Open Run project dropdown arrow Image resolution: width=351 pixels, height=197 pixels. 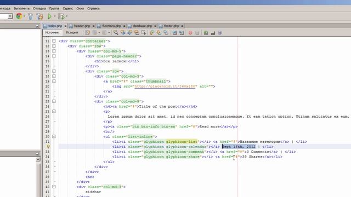click(x=54, y=16)
